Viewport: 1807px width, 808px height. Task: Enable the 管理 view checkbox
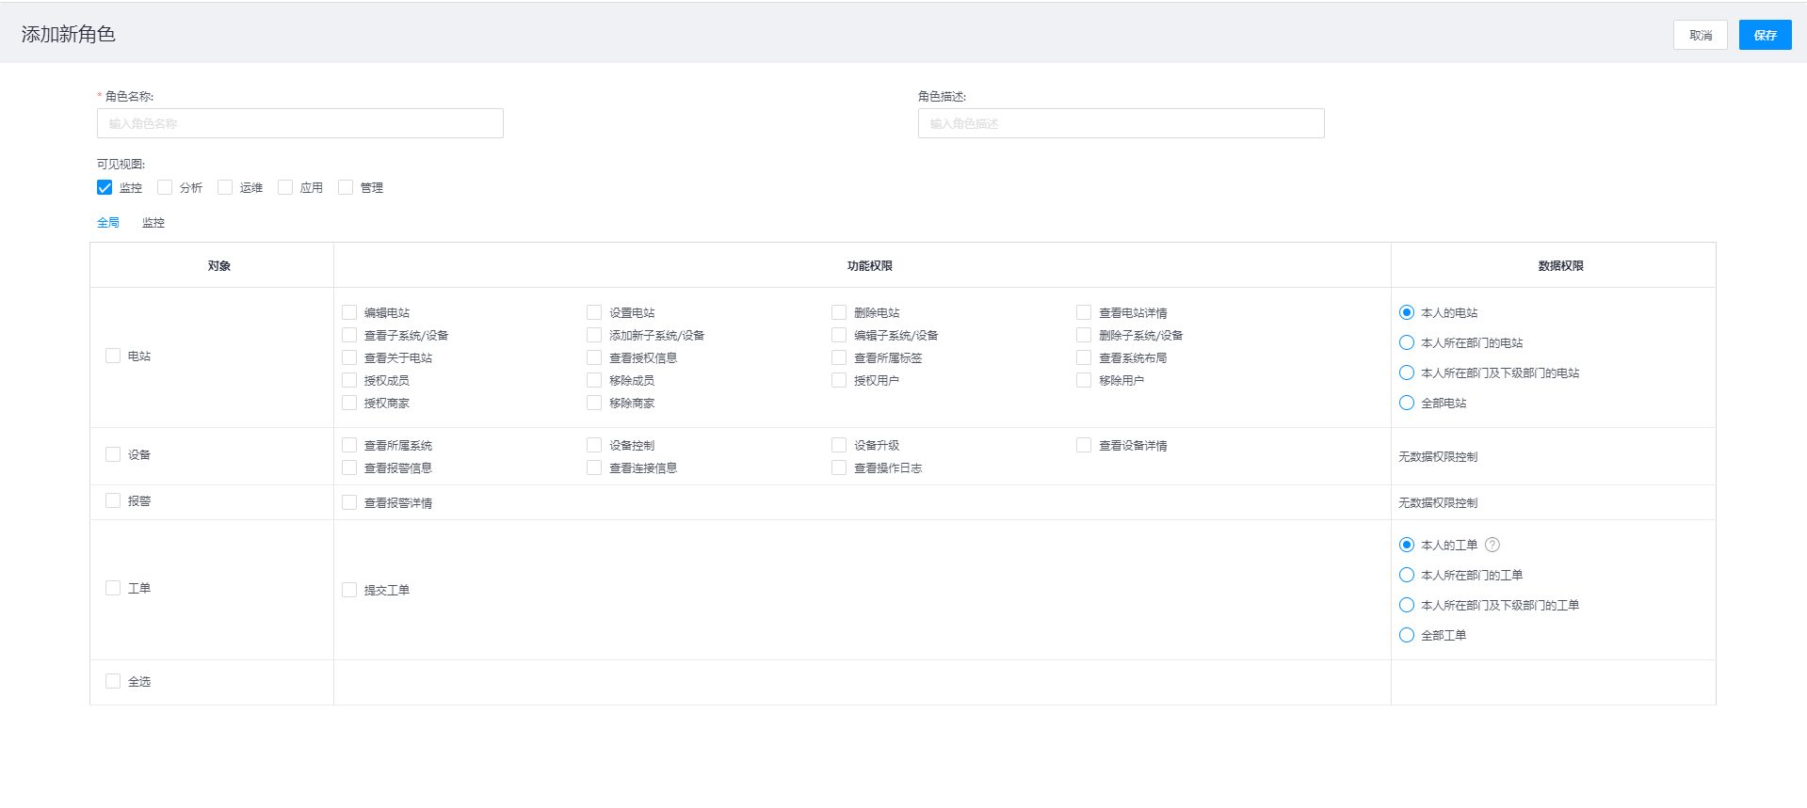pos(346,187)
